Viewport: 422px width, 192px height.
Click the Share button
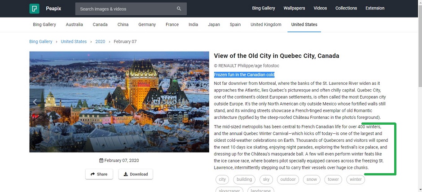point(99,174)
